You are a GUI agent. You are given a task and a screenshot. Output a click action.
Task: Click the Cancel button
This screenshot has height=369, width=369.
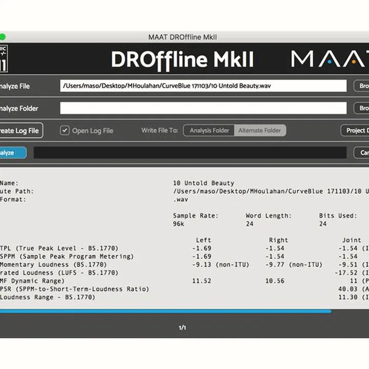(x=361, y=153)
